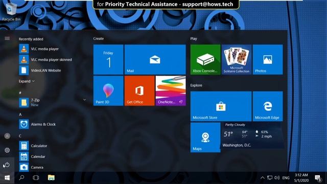Click the C letter index header
Image resolution: width=327 pixels, height=184 pixels.
(20, 136)
